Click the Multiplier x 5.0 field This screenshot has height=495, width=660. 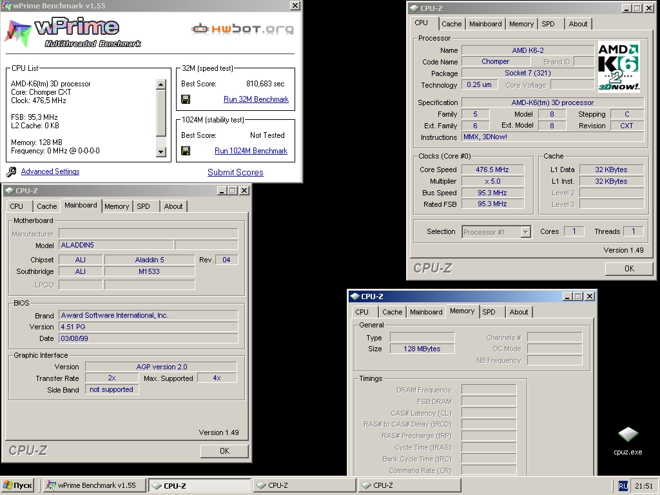click(x=492, y=181)
